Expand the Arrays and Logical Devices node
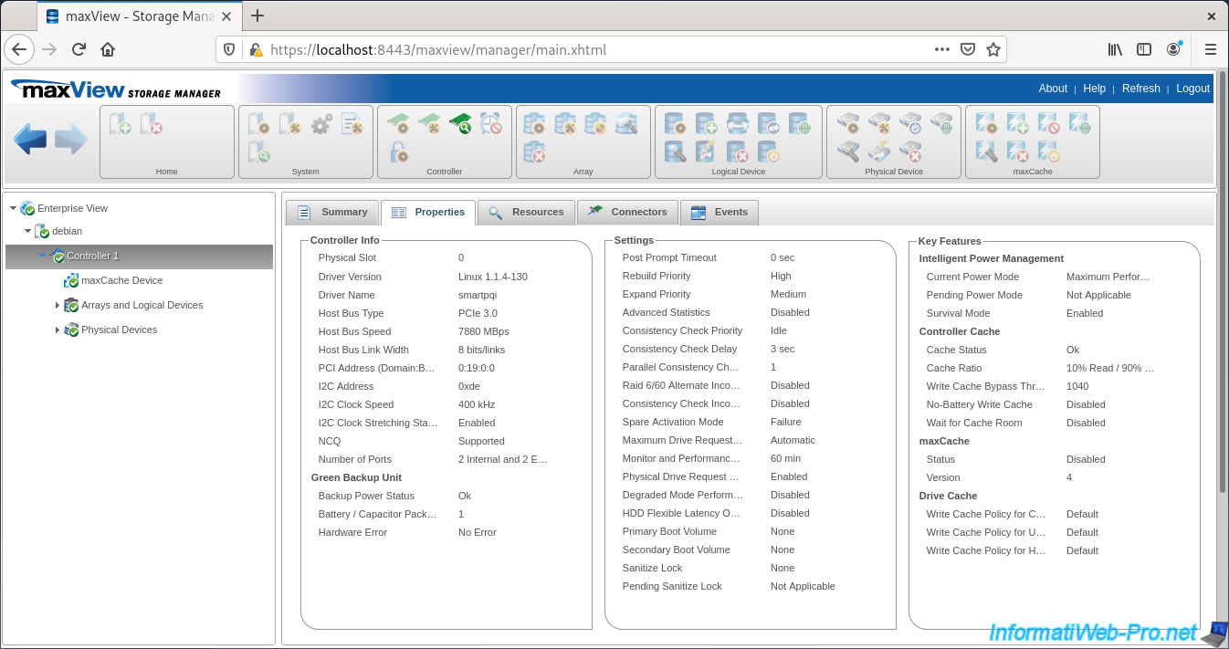The width and height of the screenshot is (1229, 649). [58, 306]
